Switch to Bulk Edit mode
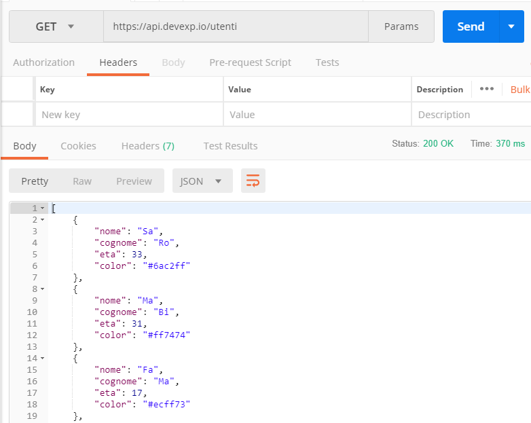This screenshot has height=423, width=531. [520, 90]
